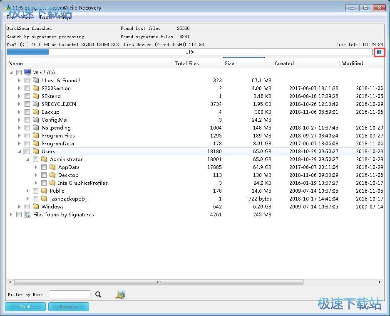
Task: Select the Win7 (C:) drive icon
Action: (x=27, y=73)
